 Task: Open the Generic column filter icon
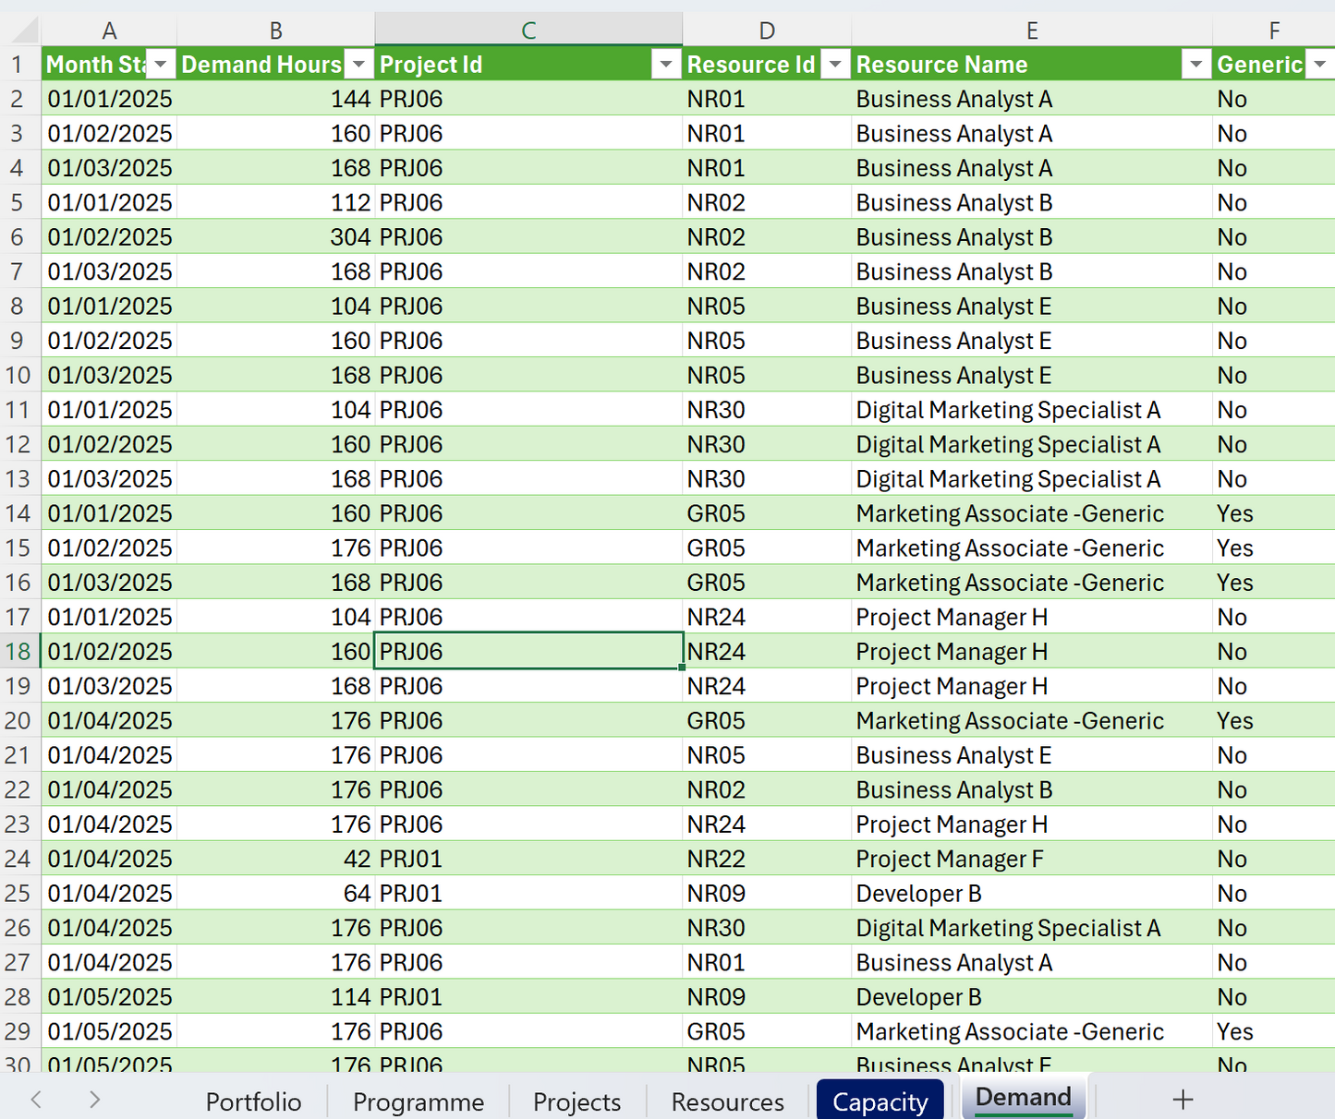1321,64
